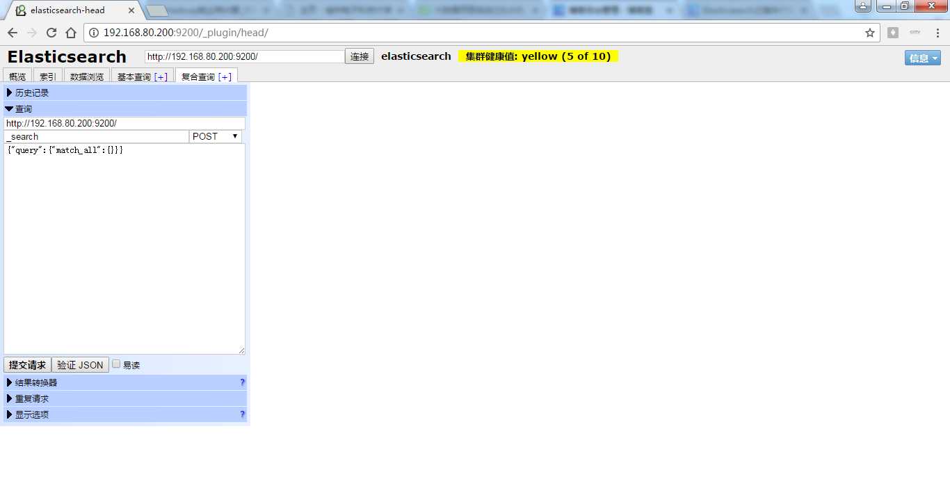Screen dimensions: 950x486
Task: Open the Chrome user profile icon
Action: [862, 6]
